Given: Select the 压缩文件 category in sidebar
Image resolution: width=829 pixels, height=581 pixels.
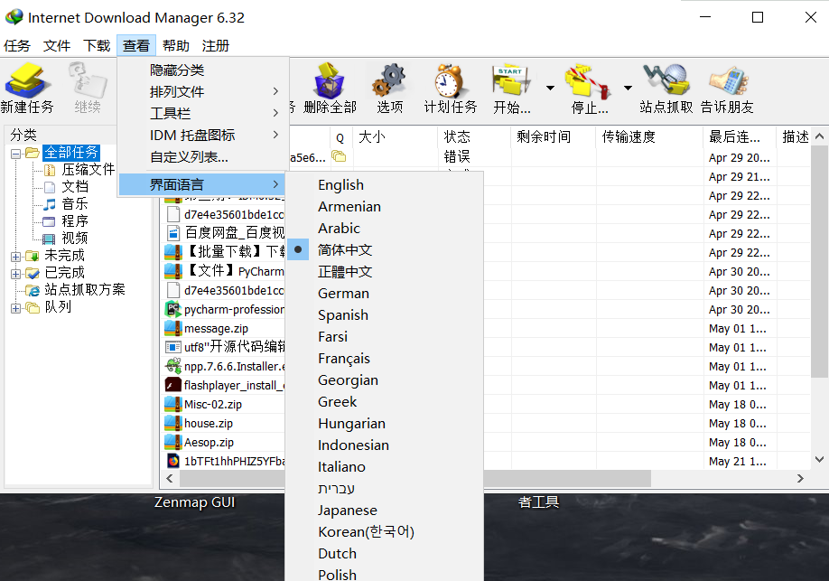Looking at the screenshot, I should coord(88,170).
